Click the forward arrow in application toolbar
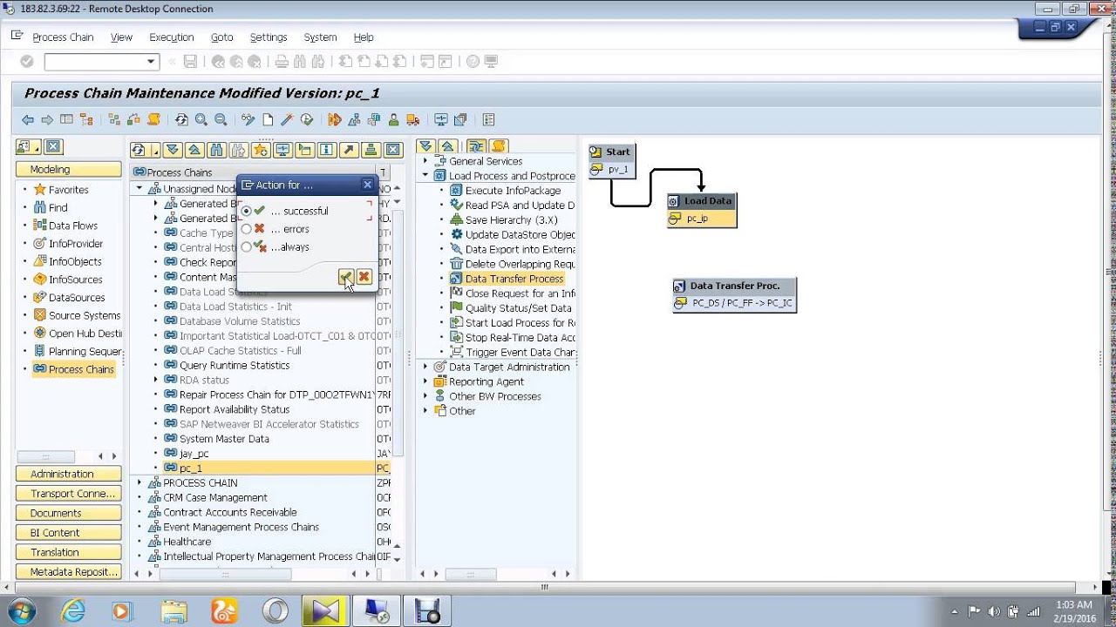 [x=47, y=120]
